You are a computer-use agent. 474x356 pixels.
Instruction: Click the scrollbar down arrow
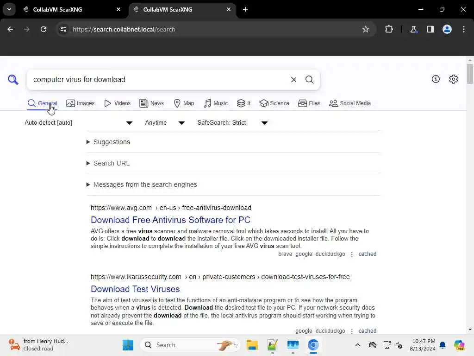coord(469,330)
